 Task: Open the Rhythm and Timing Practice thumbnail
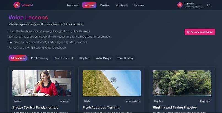(182, 83)
